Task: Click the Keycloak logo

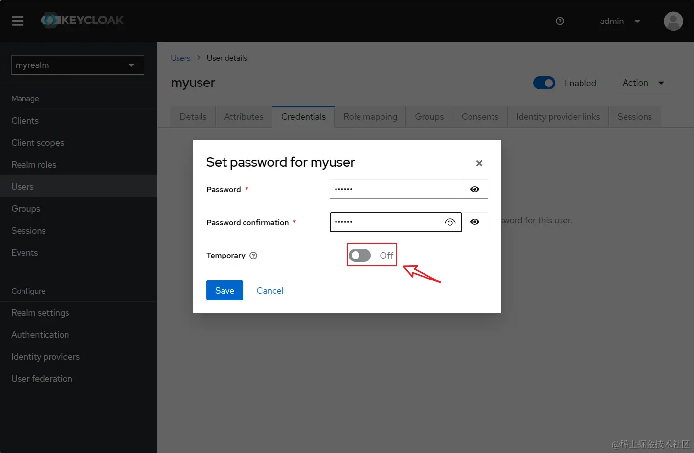Action: point(82,21)
